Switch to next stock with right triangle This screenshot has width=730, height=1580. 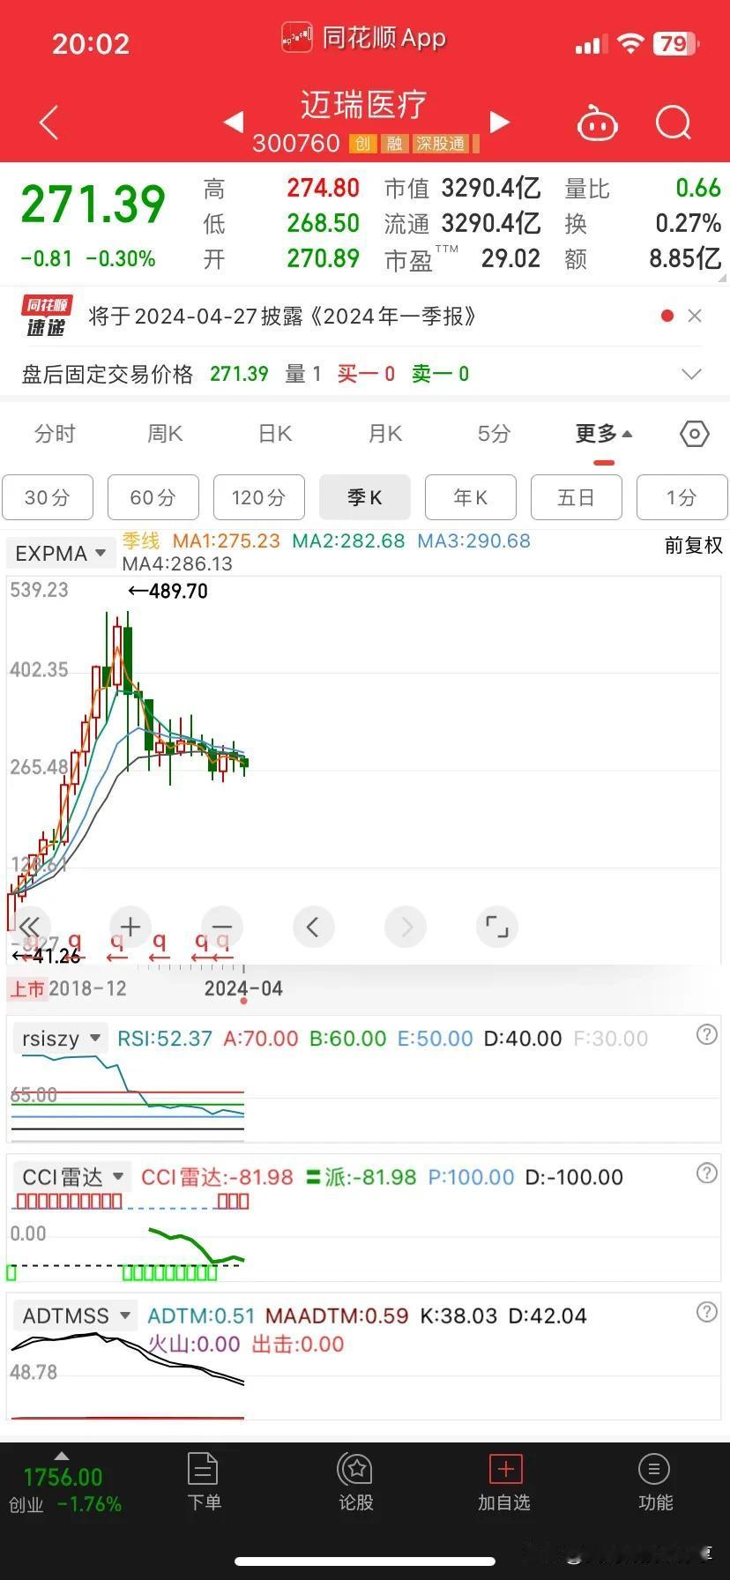pyautogui.click(x=499, y=122)
